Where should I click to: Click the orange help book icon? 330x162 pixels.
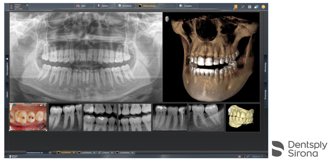236,7
